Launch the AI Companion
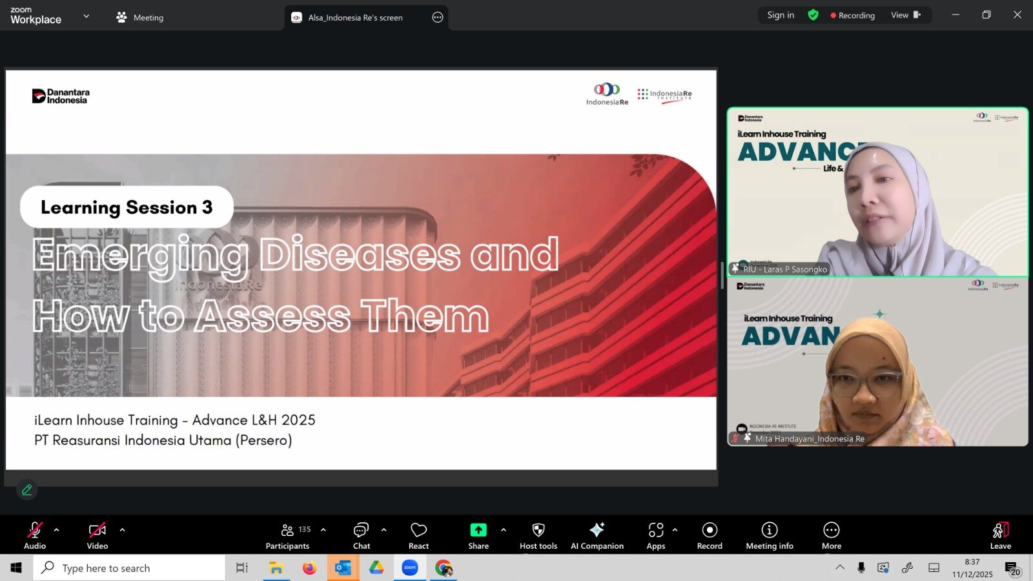 [x=597, y=536]
